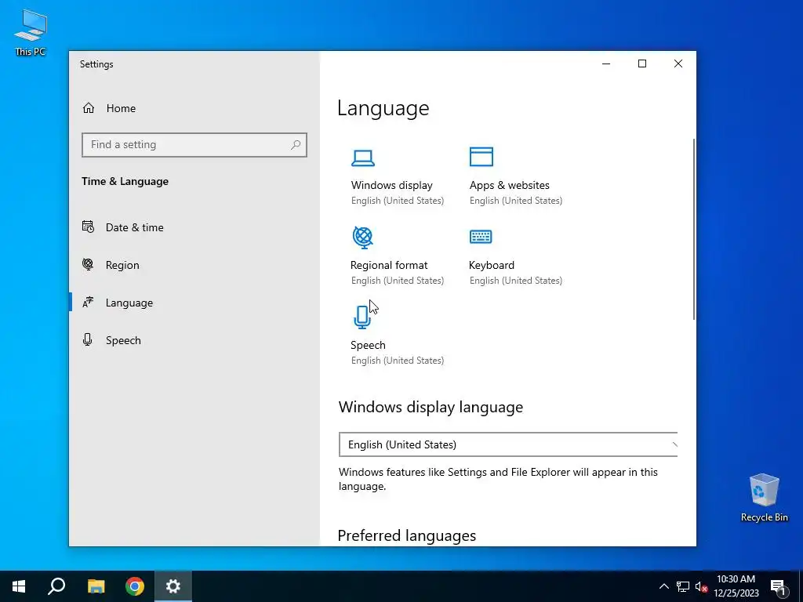Open File Explorer from the taskbar
This screenshot has height=602, width=803.
click(x=96, y=586)
